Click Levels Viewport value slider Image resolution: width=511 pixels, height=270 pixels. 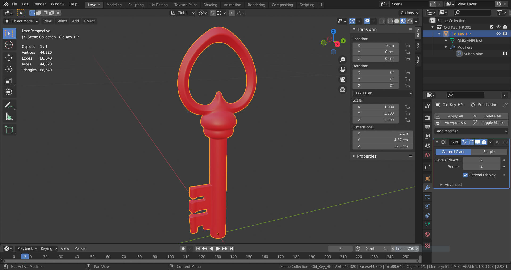(481, 160)
